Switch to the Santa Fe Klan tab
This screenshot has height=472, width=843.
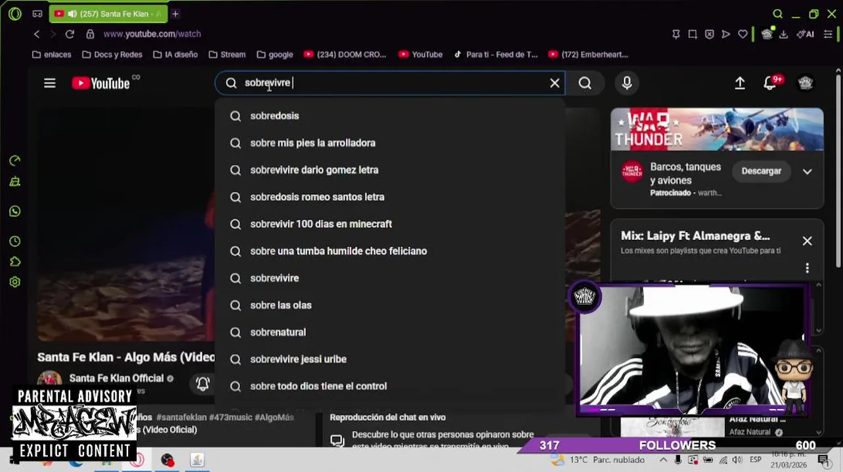[x=108, y=14]
